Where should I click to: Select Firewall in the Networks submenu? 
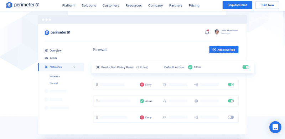54,83
